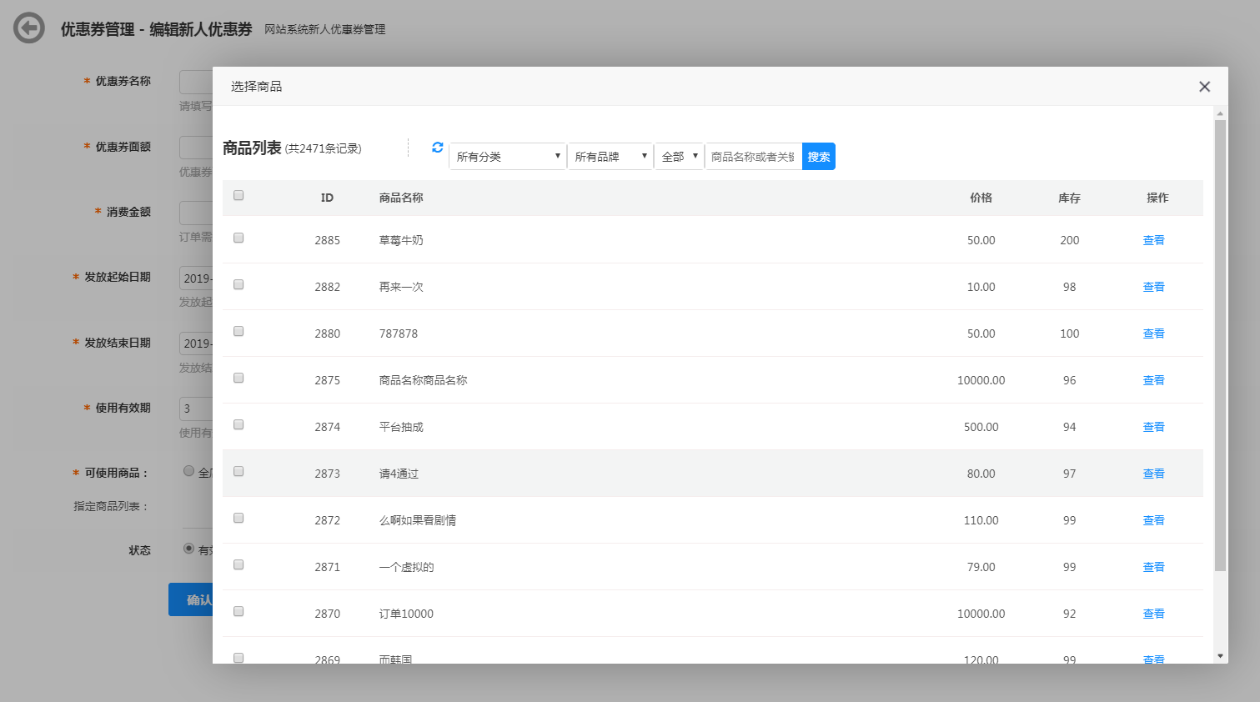Image resolution: width=1260 pixels, height=702 pixels.
Task: Focus the product name search field
Action: pos(753,157)
